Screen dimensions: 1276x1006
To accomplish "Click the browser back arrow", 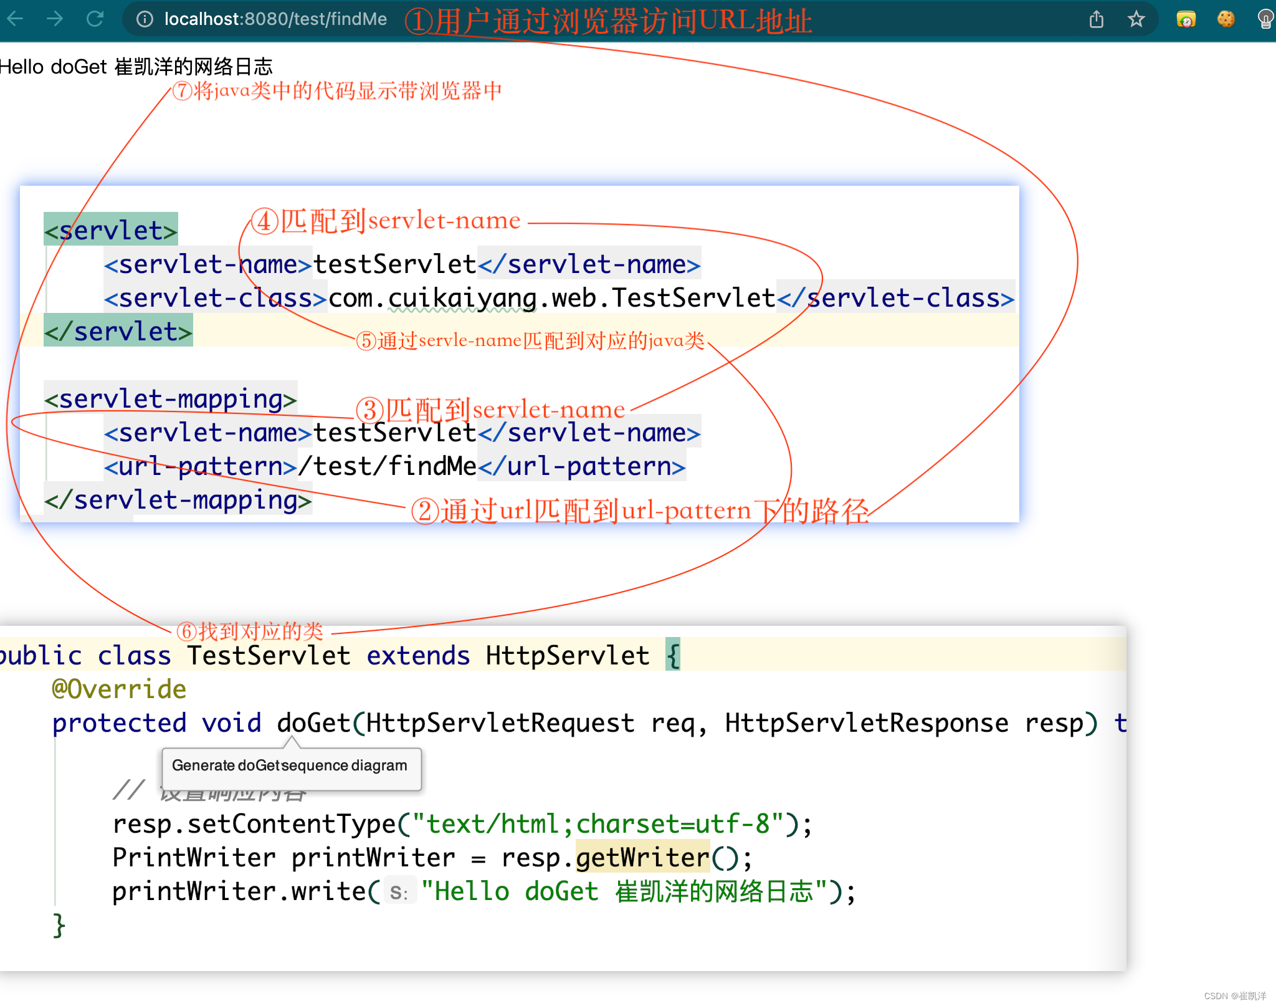I will 15,19.
